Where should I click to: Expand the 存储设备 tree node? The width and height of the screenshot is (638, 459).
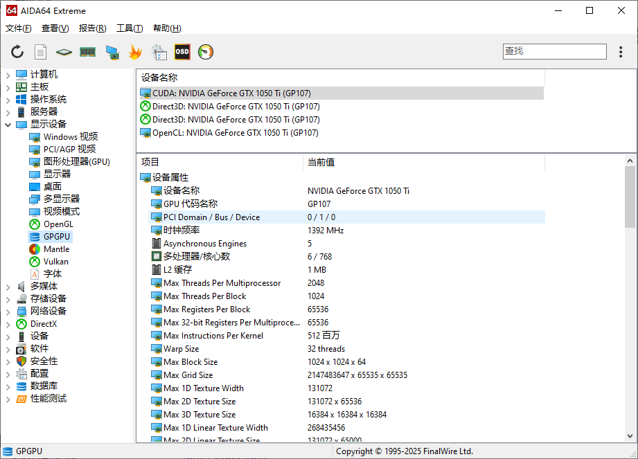pyautogui.click(x=8, y=299)
